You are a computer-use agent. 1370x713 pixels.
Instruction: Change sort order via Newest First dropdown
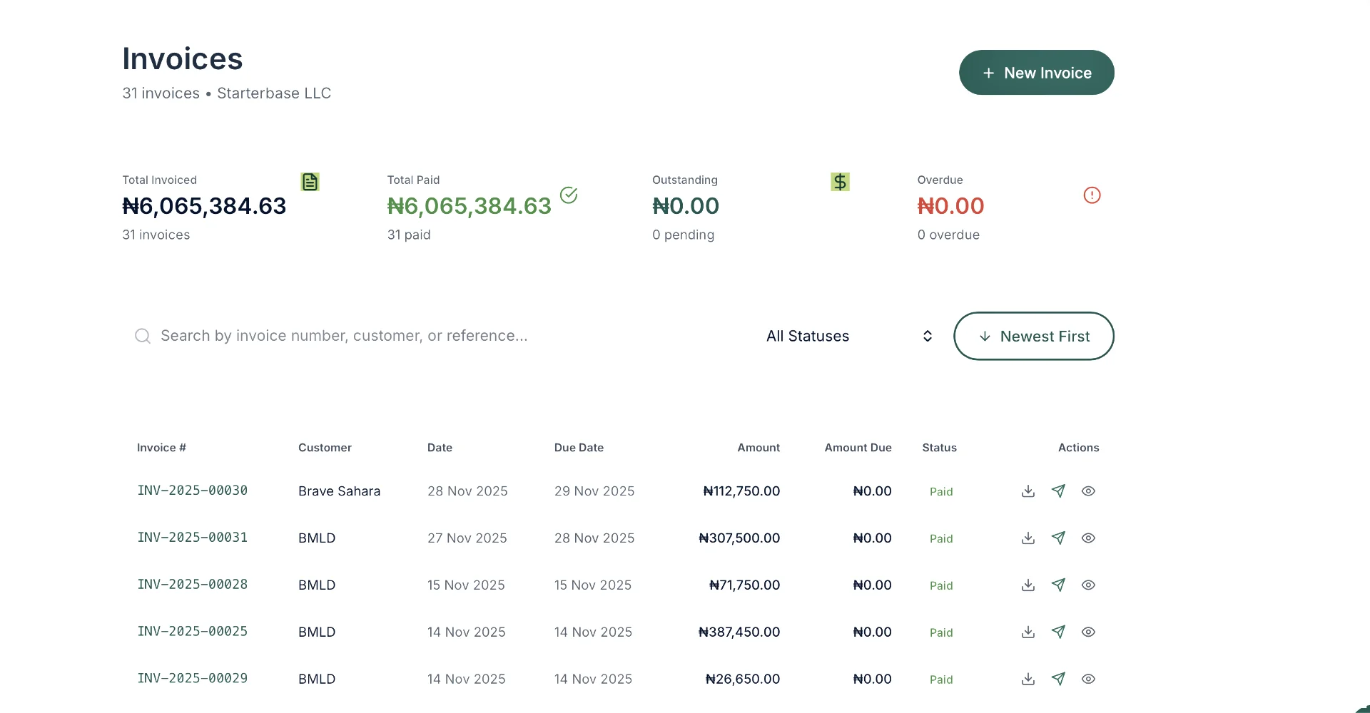pos(1034,336)
